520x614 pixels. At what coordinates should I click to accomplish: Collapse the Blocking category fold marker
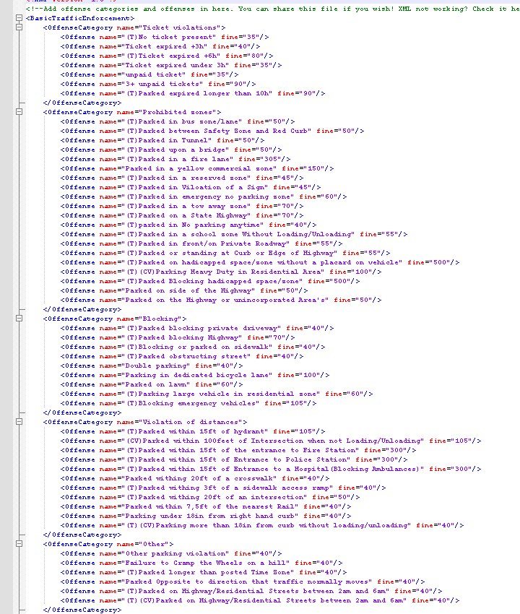(17, 319)
